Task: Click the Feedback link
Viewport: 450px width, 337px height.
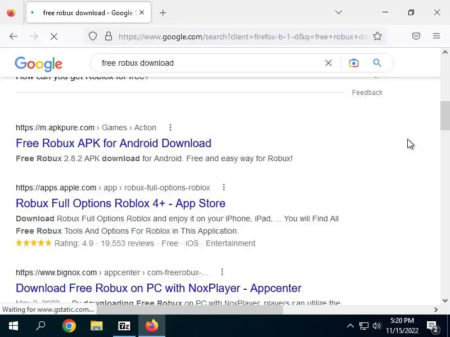Action: (367, 93)
